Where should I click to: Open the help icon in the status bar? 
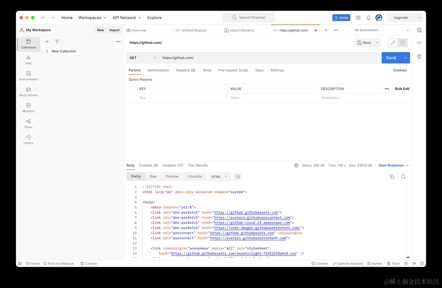(422, 263)
